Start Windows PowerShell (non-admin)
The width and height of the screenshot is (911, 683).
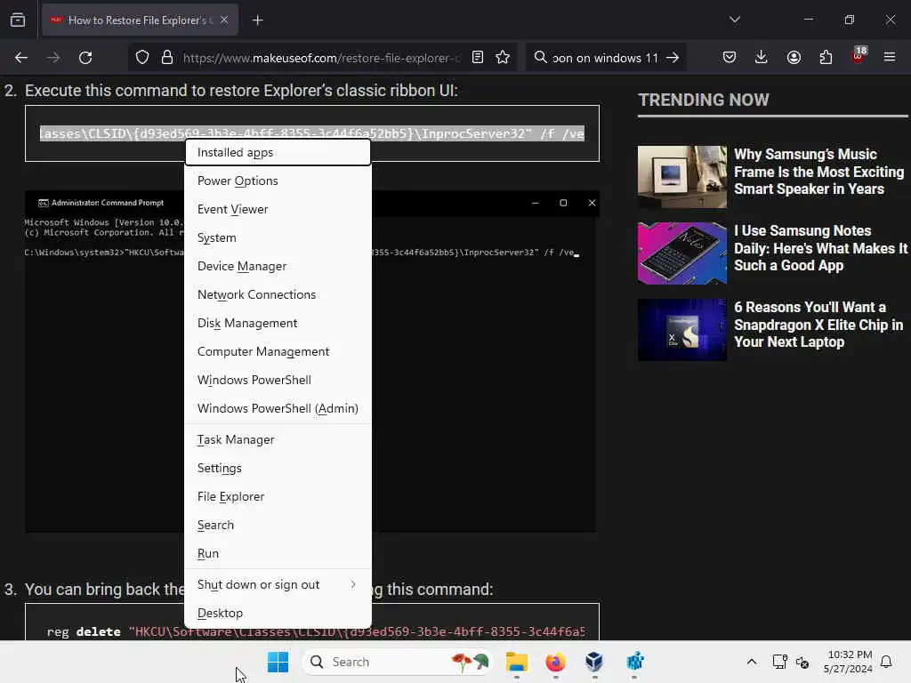pos(278,380)
